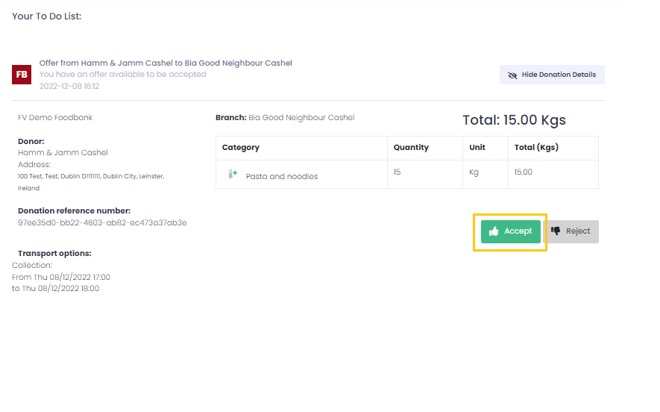Click the donation reference number value
This screenshot has width=660, height=412.
pos(102,223)
